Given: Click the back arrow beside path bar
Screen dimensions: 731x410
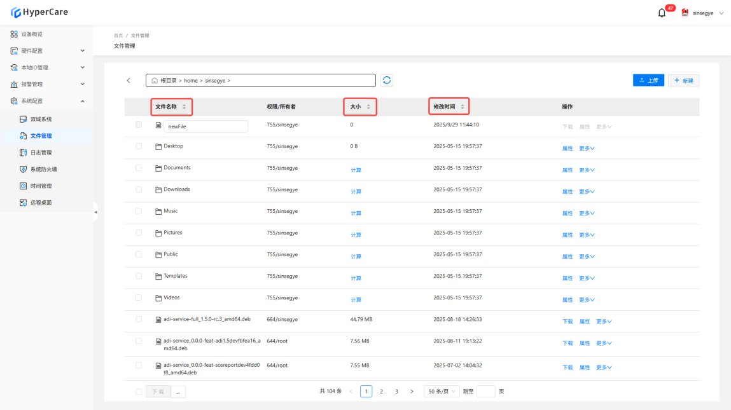Looking at the screenshot, I should pos(129,81).
